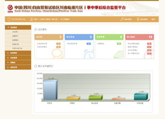Screen dimensions: 165x119
Task: Expand the 信息接收 sidebar section
Action: click(x=18, y=53)
